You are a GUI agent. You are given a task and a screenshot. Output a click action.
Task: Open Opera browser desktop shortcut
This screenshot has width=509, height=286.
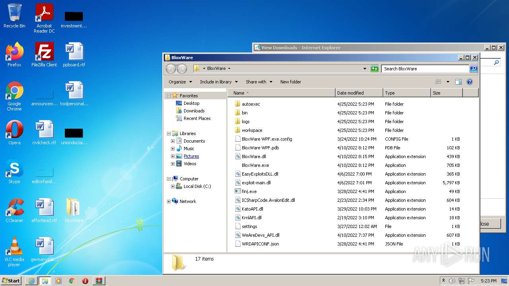coord(14,133)
